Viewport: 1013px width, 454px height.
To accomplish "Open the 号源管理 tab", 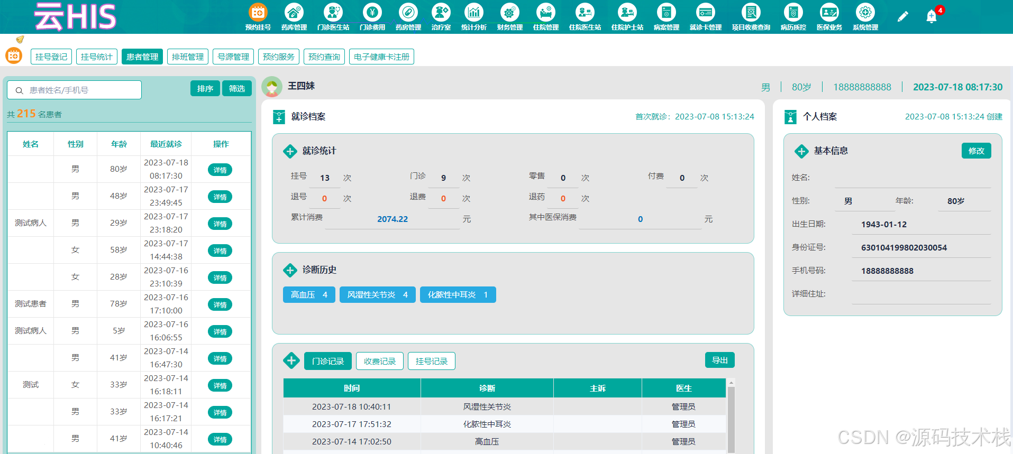I will click(233, 57).
